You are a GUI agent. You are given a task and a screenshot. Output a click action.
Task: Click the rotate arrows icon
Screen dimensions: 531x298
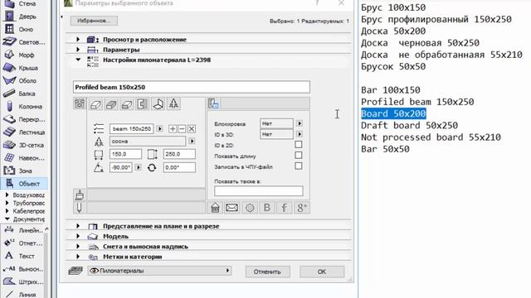click(x=152, y=167)
